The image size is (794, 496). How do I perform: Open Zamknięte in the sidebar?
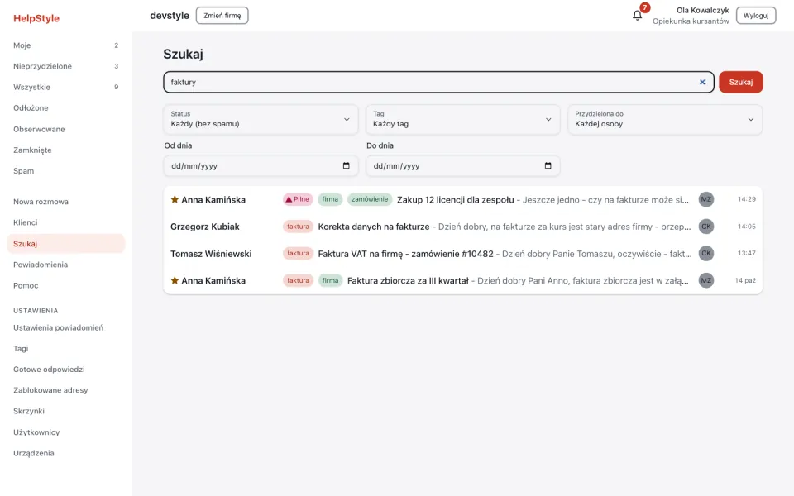pos(66,150)
